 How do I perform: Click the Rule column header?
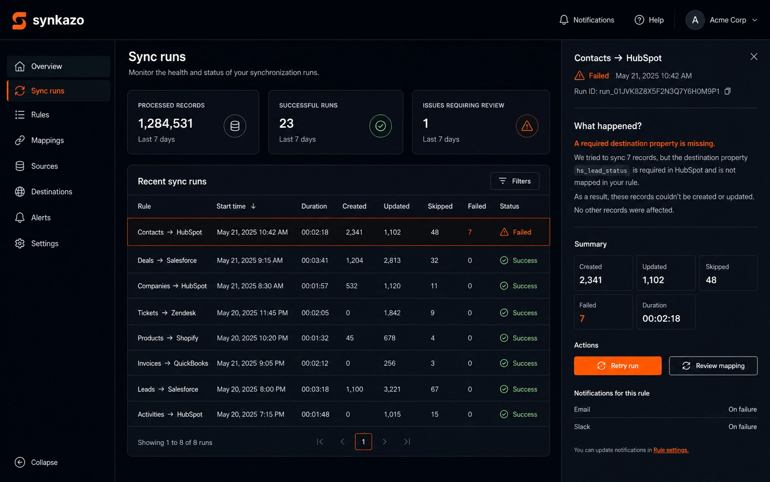tap(144, 206)
